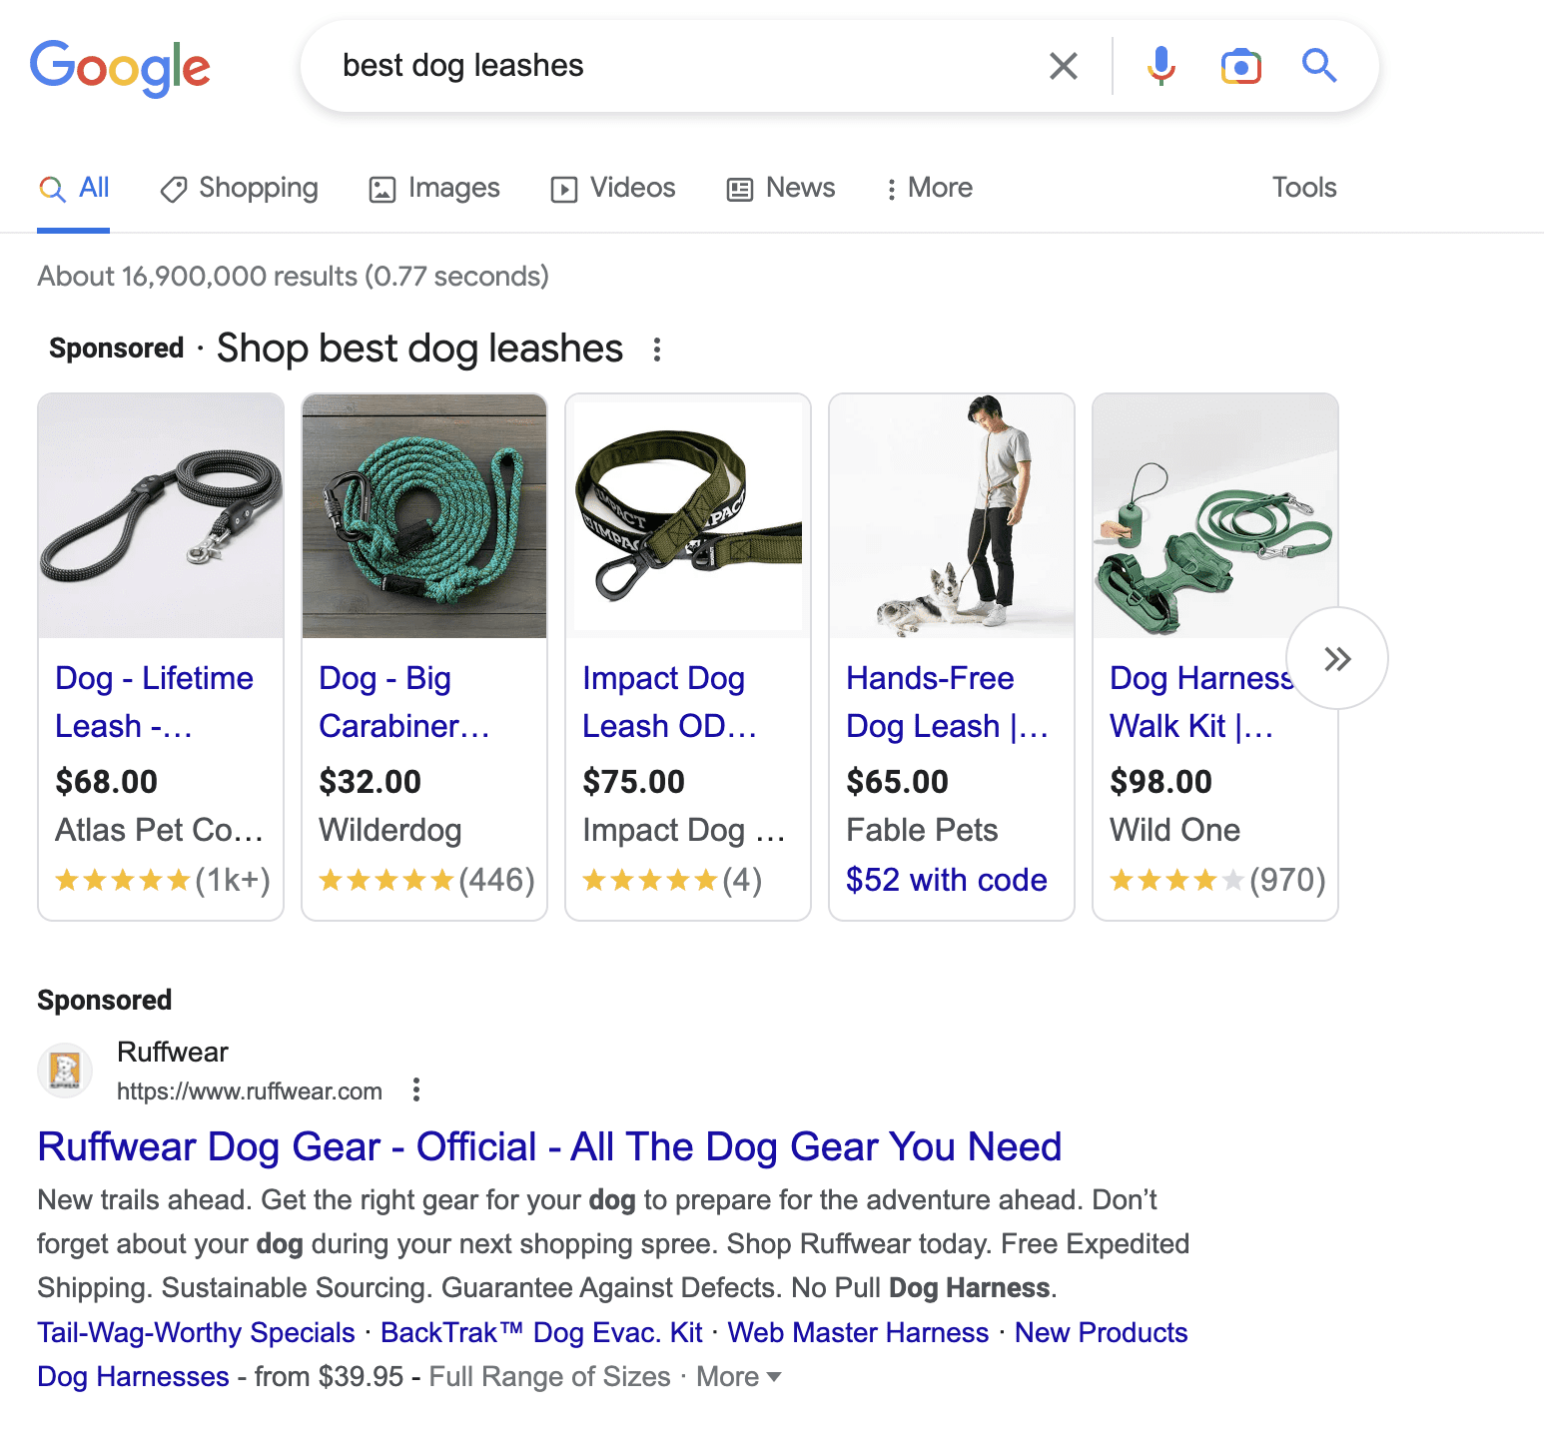Click the Ruffwear favicon avatar
The width and height of the screenshot is (1544, 1446).
point(64,1070)
